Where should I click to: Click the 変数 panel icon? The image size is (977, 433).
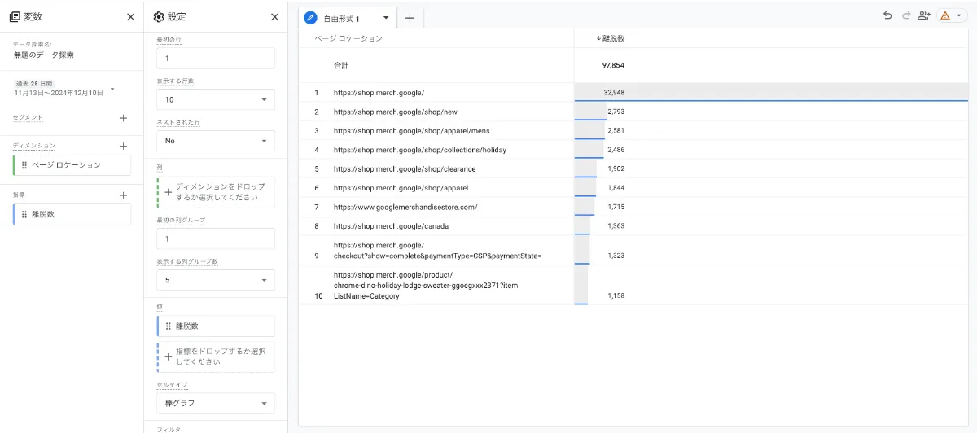15,16
